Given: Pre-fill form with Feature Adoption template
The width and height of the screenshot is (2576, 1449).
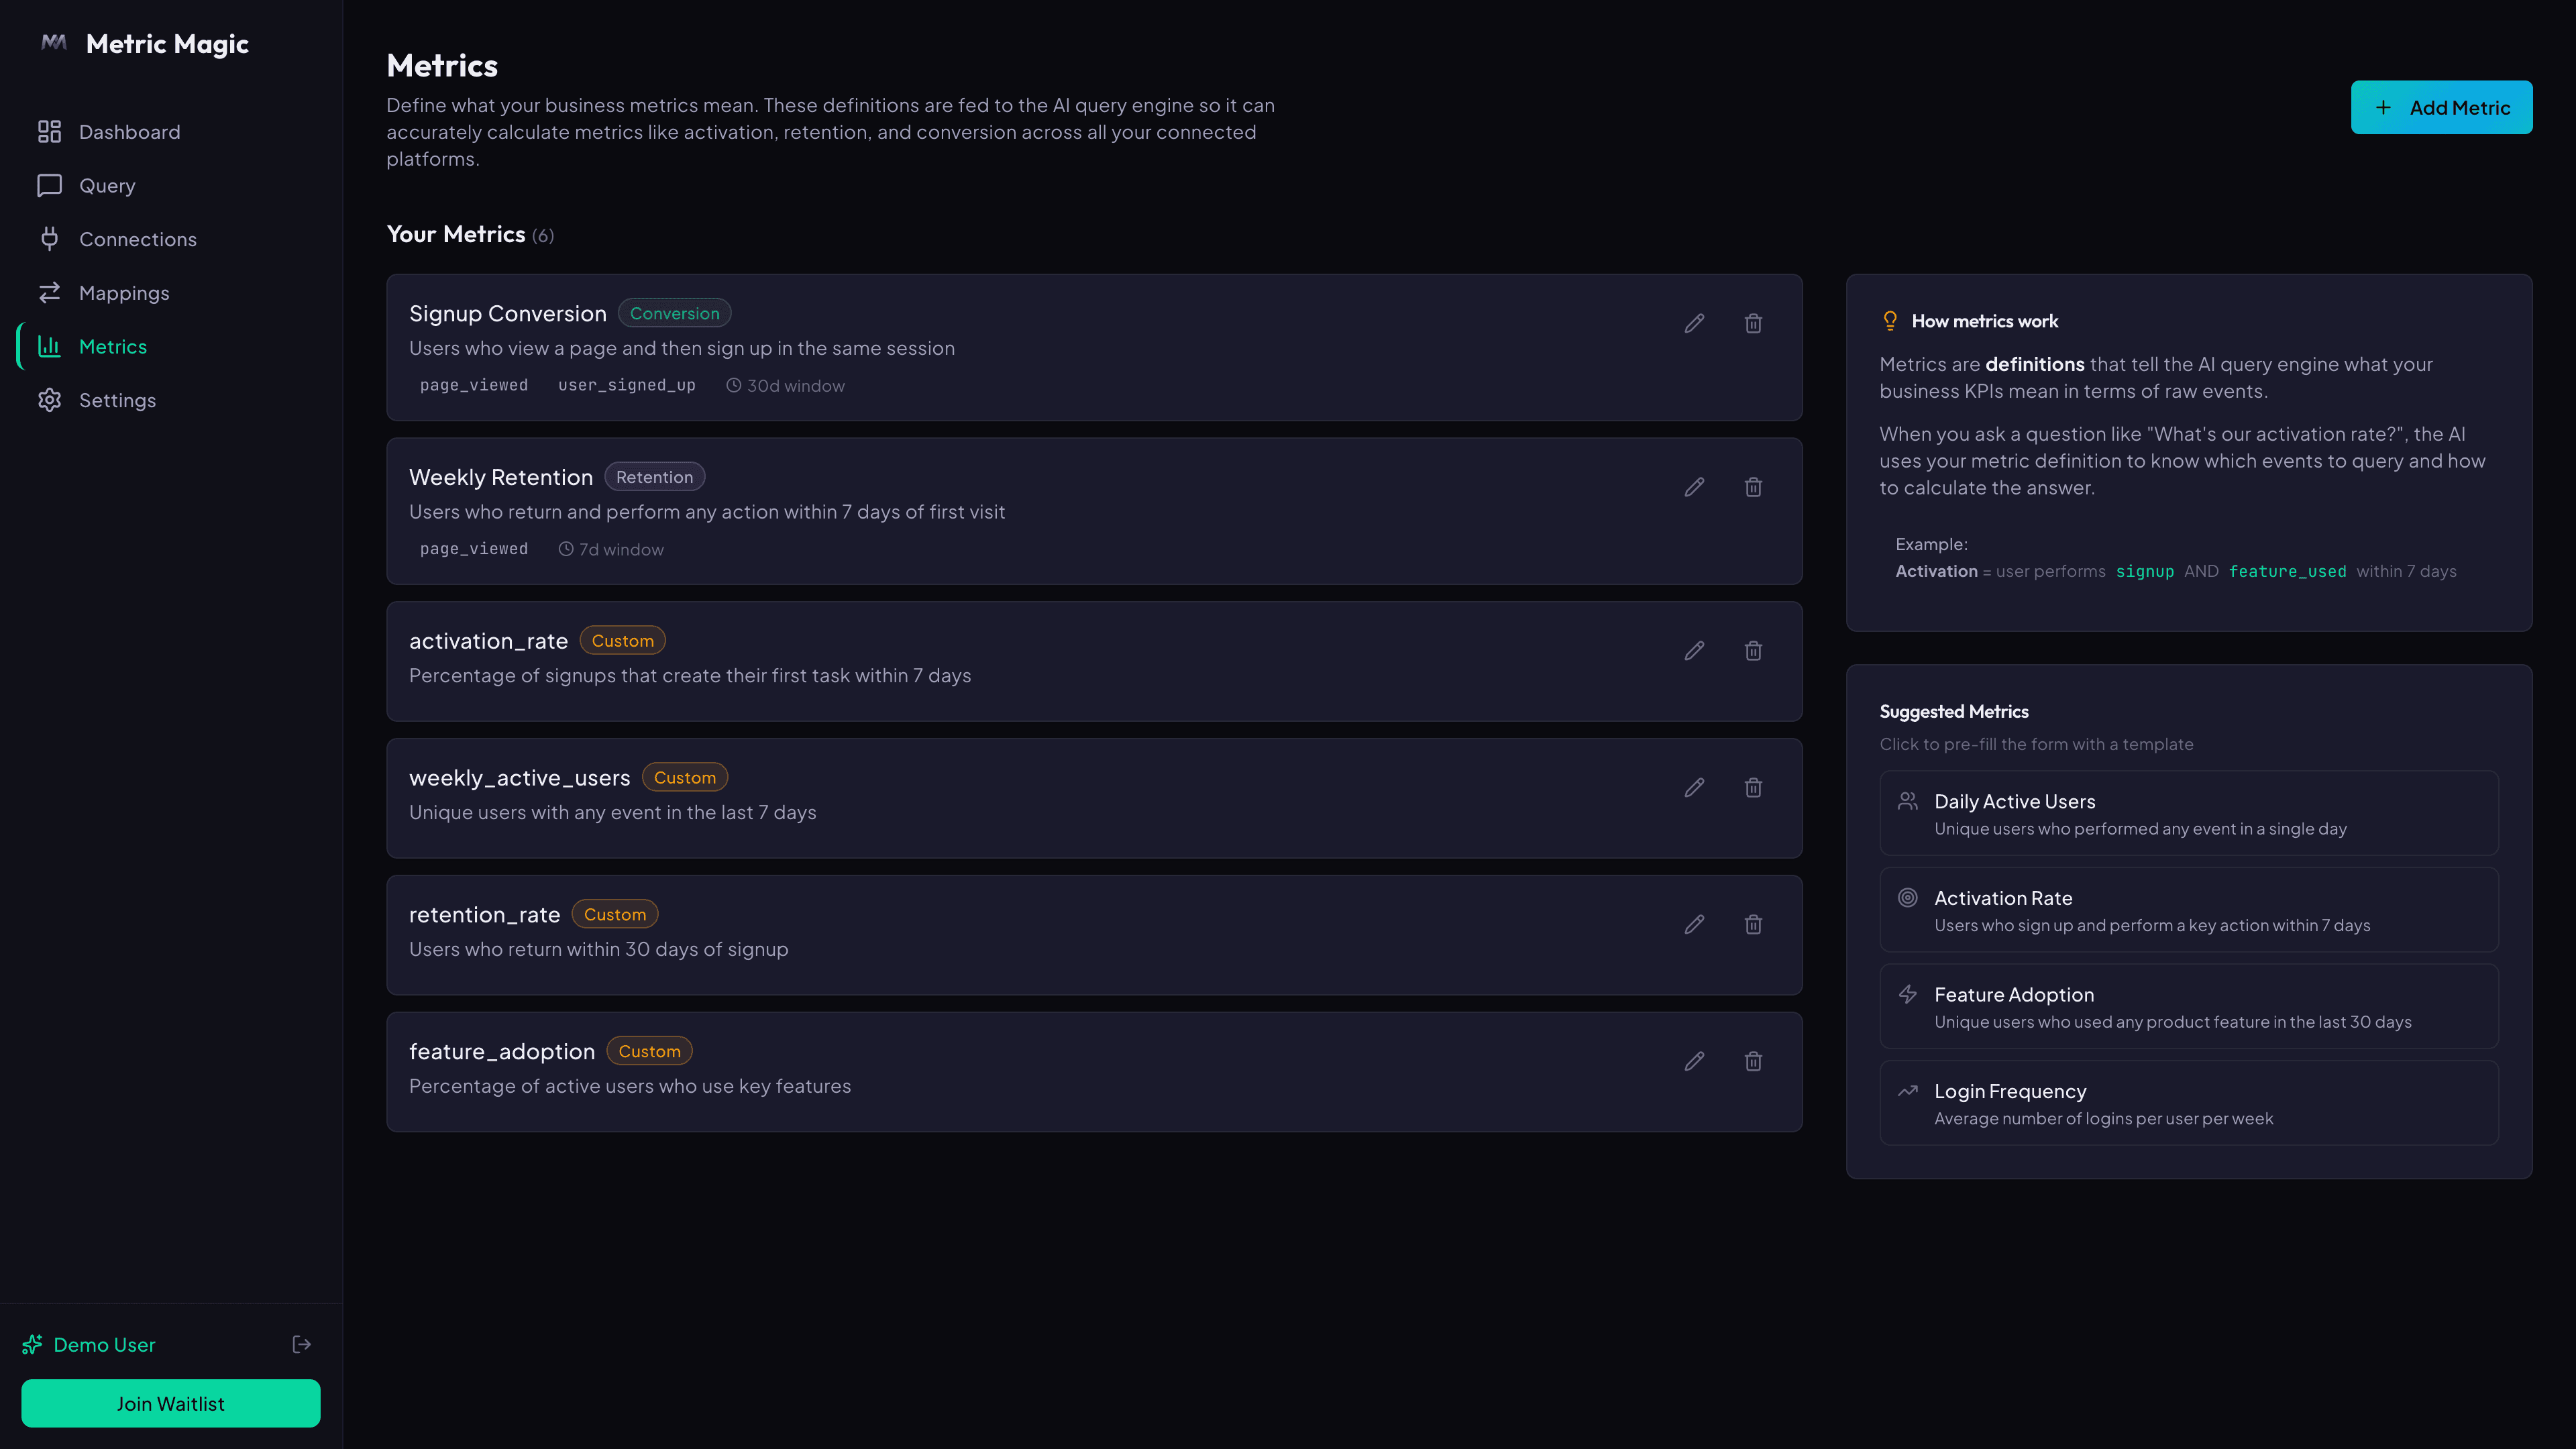Looking at the screenshot, I should pyautogui.click(x=2188, y=1006).
